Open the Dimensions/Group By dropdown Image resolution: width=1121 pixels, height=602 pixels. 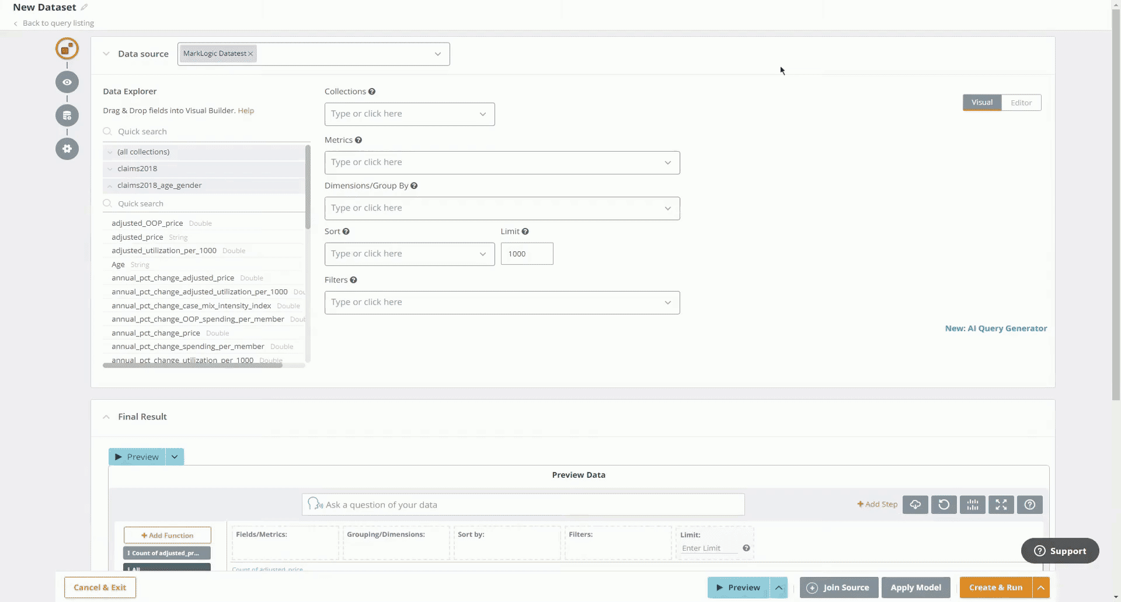(502, 208)
